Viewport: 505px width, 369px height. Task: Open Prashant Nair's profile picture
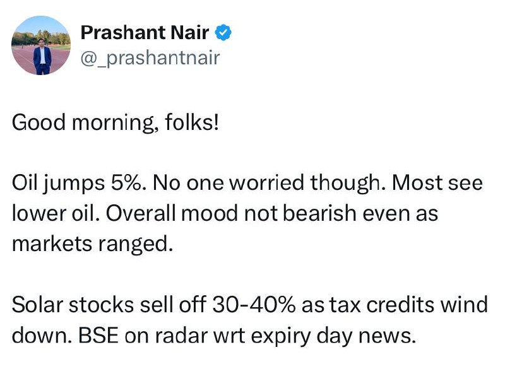pos(41,45)
